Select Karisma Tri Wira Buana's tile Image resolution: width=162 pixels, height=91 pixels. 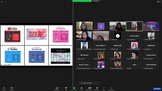[84, 45]
